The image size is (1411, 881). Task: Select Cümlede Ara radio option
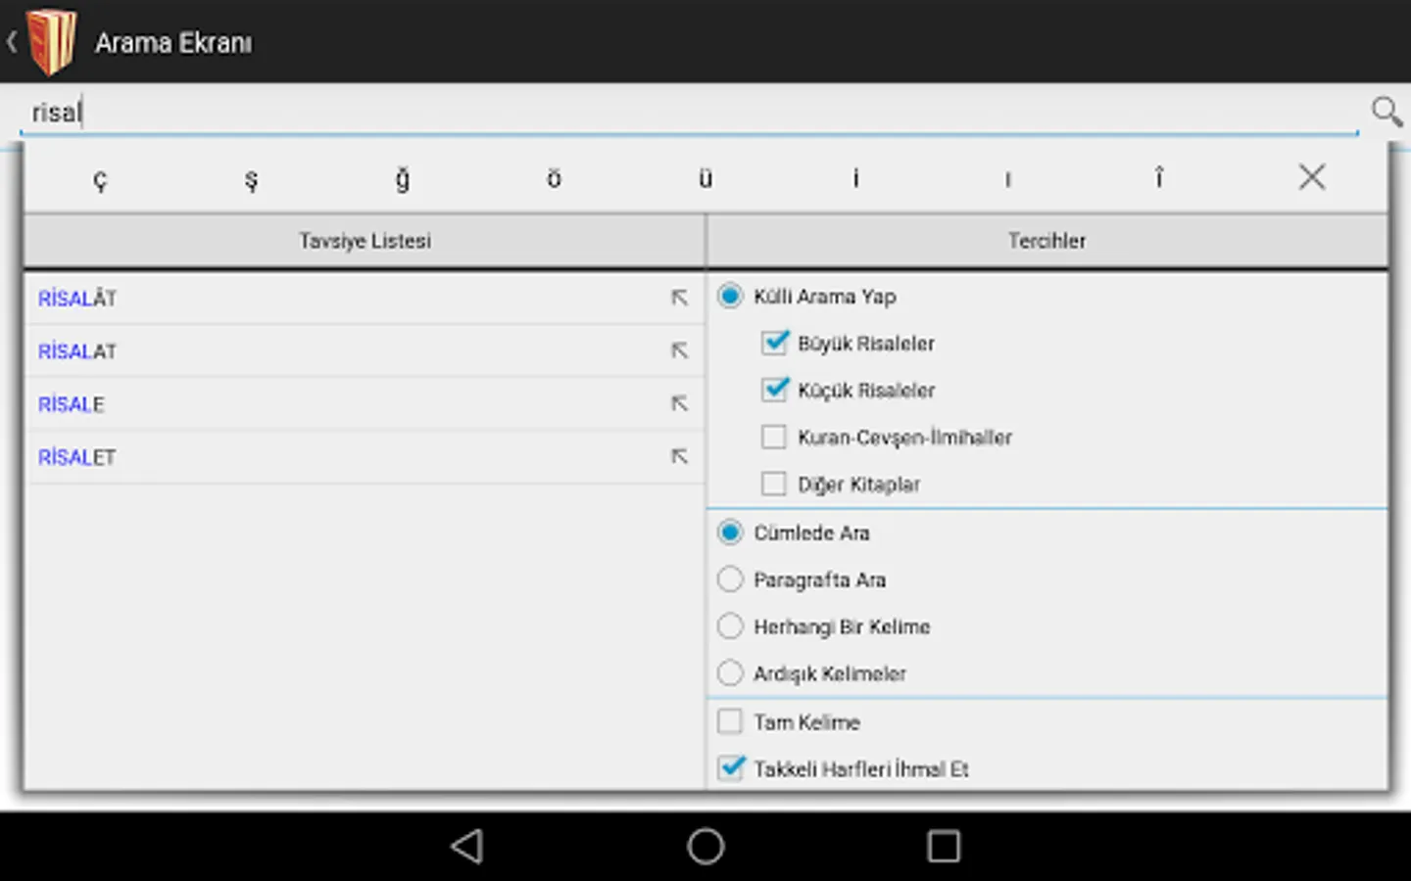click(x=730, y=533)
